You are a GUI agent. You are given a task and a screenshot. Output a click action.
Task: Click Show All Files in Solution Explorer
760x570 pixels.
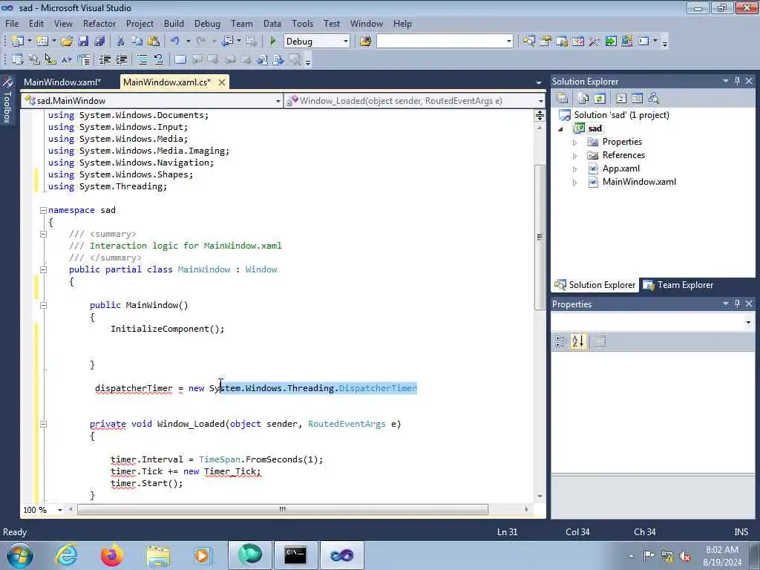tap(583, 99)
